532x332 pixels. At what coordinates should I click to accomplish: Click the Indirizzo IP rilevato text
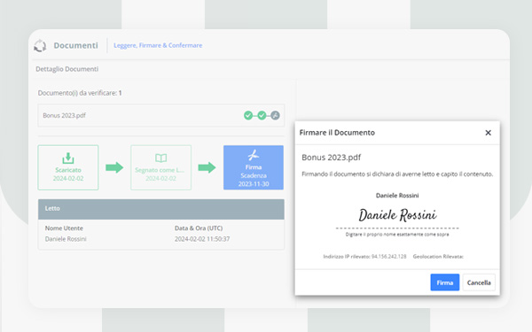tap(364, 257)
